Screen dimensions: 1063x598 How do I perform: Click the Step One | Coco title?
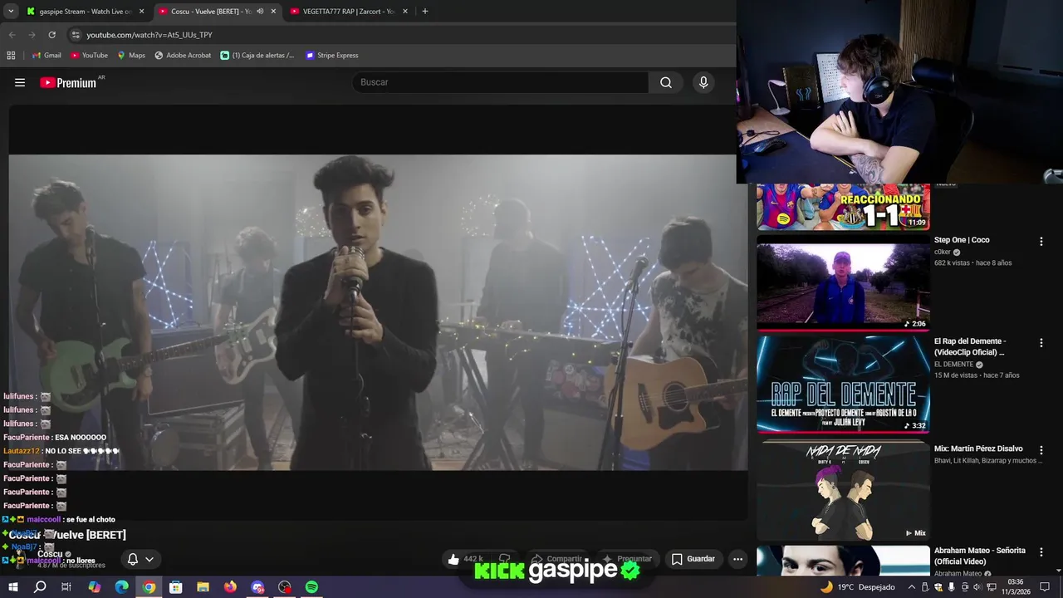click(962, 240)
